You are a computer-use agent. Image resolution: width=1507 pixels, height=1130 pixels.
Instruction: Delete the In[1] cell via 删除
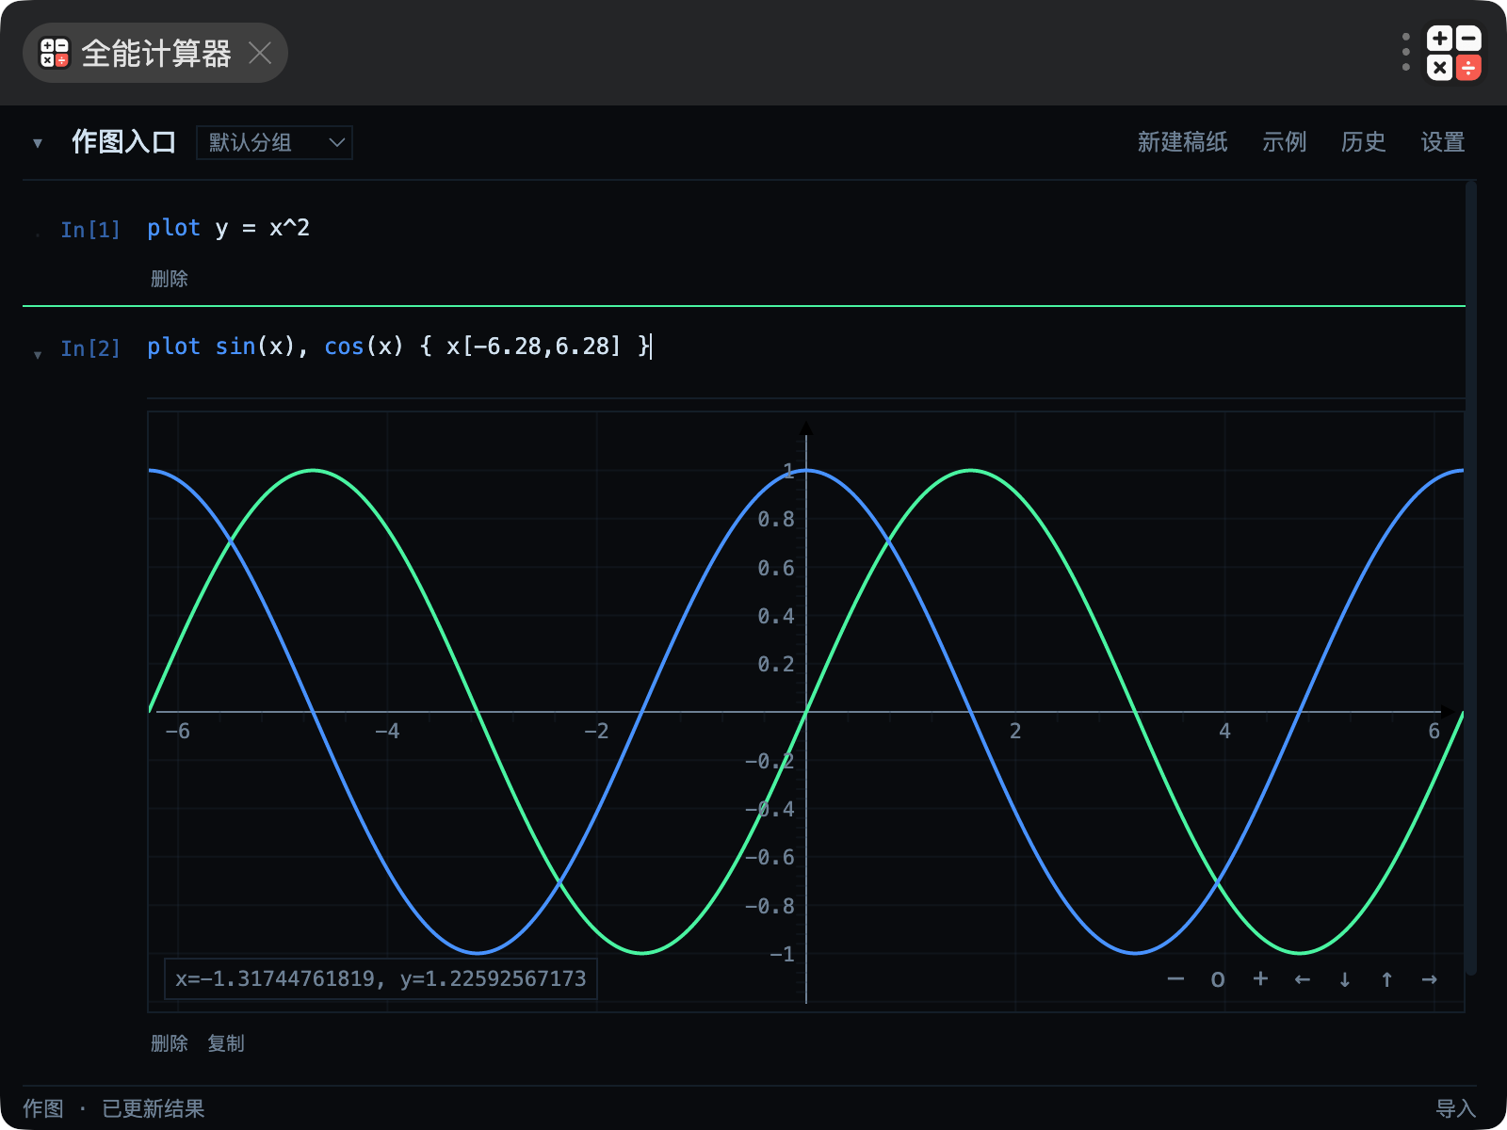(170, 279)
